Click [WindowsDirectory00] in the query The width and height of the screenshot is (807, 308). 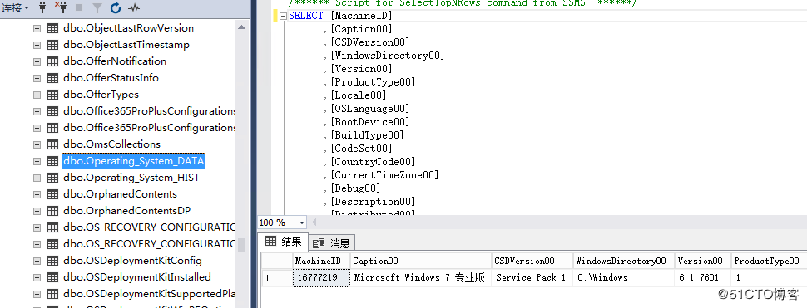[388, 56]
